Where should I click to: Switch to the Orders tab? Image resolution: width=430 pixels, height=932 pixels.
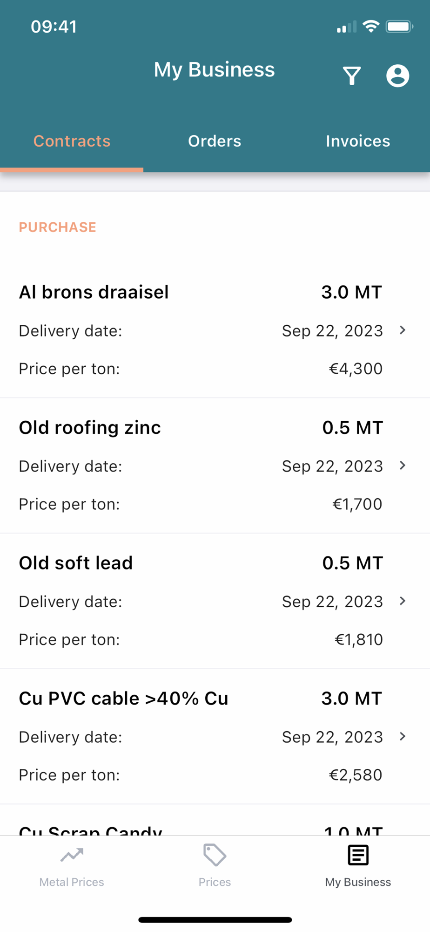coord(215,141)
